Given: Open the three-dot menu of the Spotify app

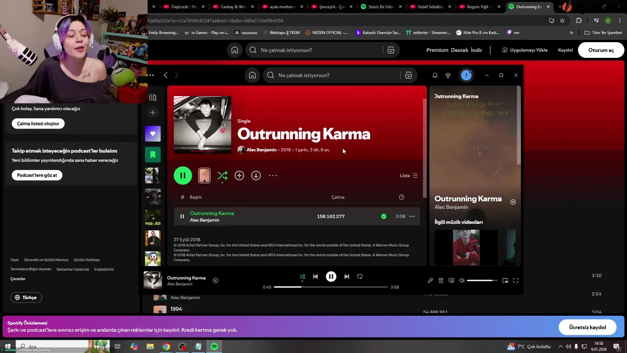Looking at the screenshot, I should [x=151, y=75].
